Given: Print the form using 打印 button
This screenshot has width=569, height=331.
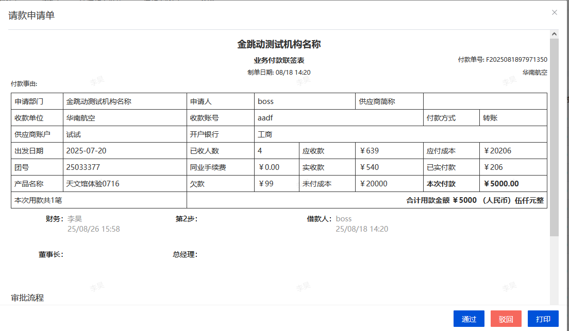Looking at the screenshot, I should pyautogui.click(x=543, y=319).
